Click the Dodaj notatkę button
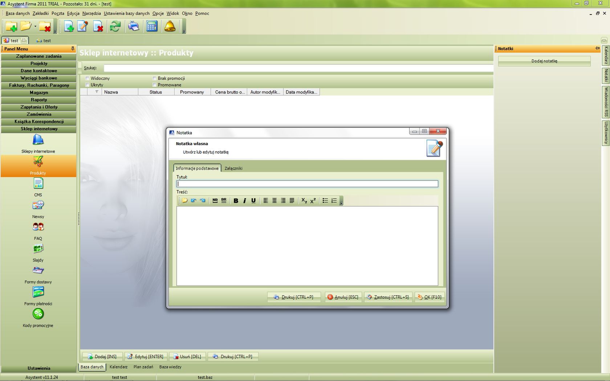The height and width of the screenshot is (381, 610). pos(544,61)
